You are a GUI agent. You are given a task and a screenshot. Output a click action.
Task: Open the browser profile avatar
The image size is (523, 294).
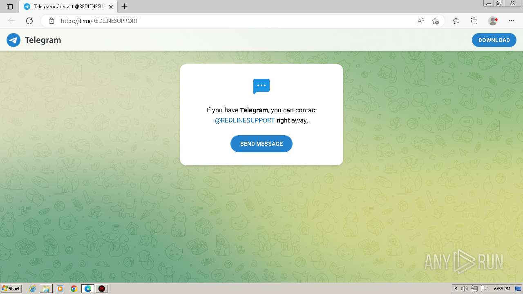pyautogui.click(x=493, y=21)
